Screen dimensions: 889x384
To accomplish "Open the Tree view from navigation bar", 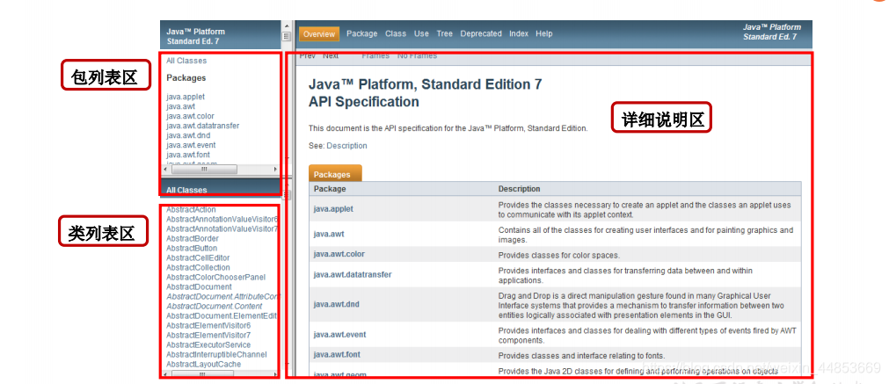I will (445, 34).
